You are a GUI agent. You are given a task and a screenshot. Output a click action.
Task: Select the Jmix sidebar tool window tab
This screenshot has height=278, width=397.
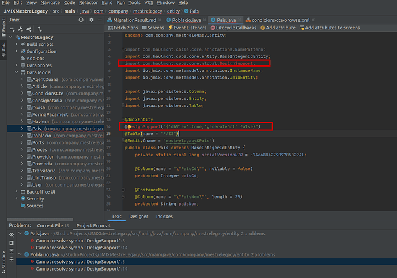pos(3,50)
